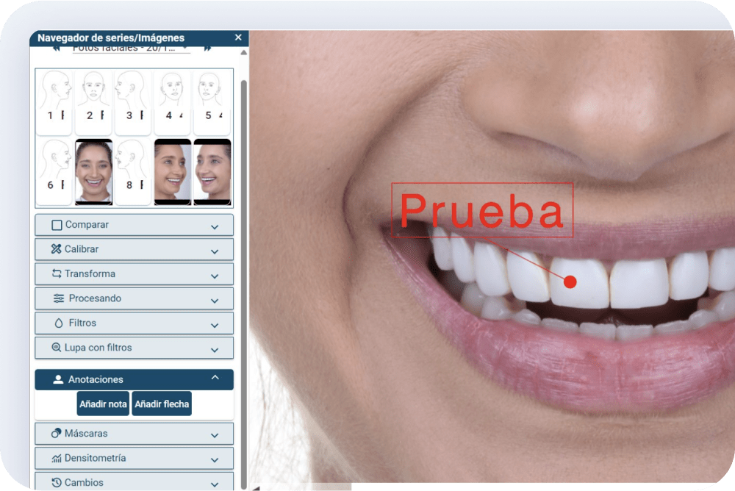Click the Añadir flecha button
735x491 pixels.
[x=162, y=404]
